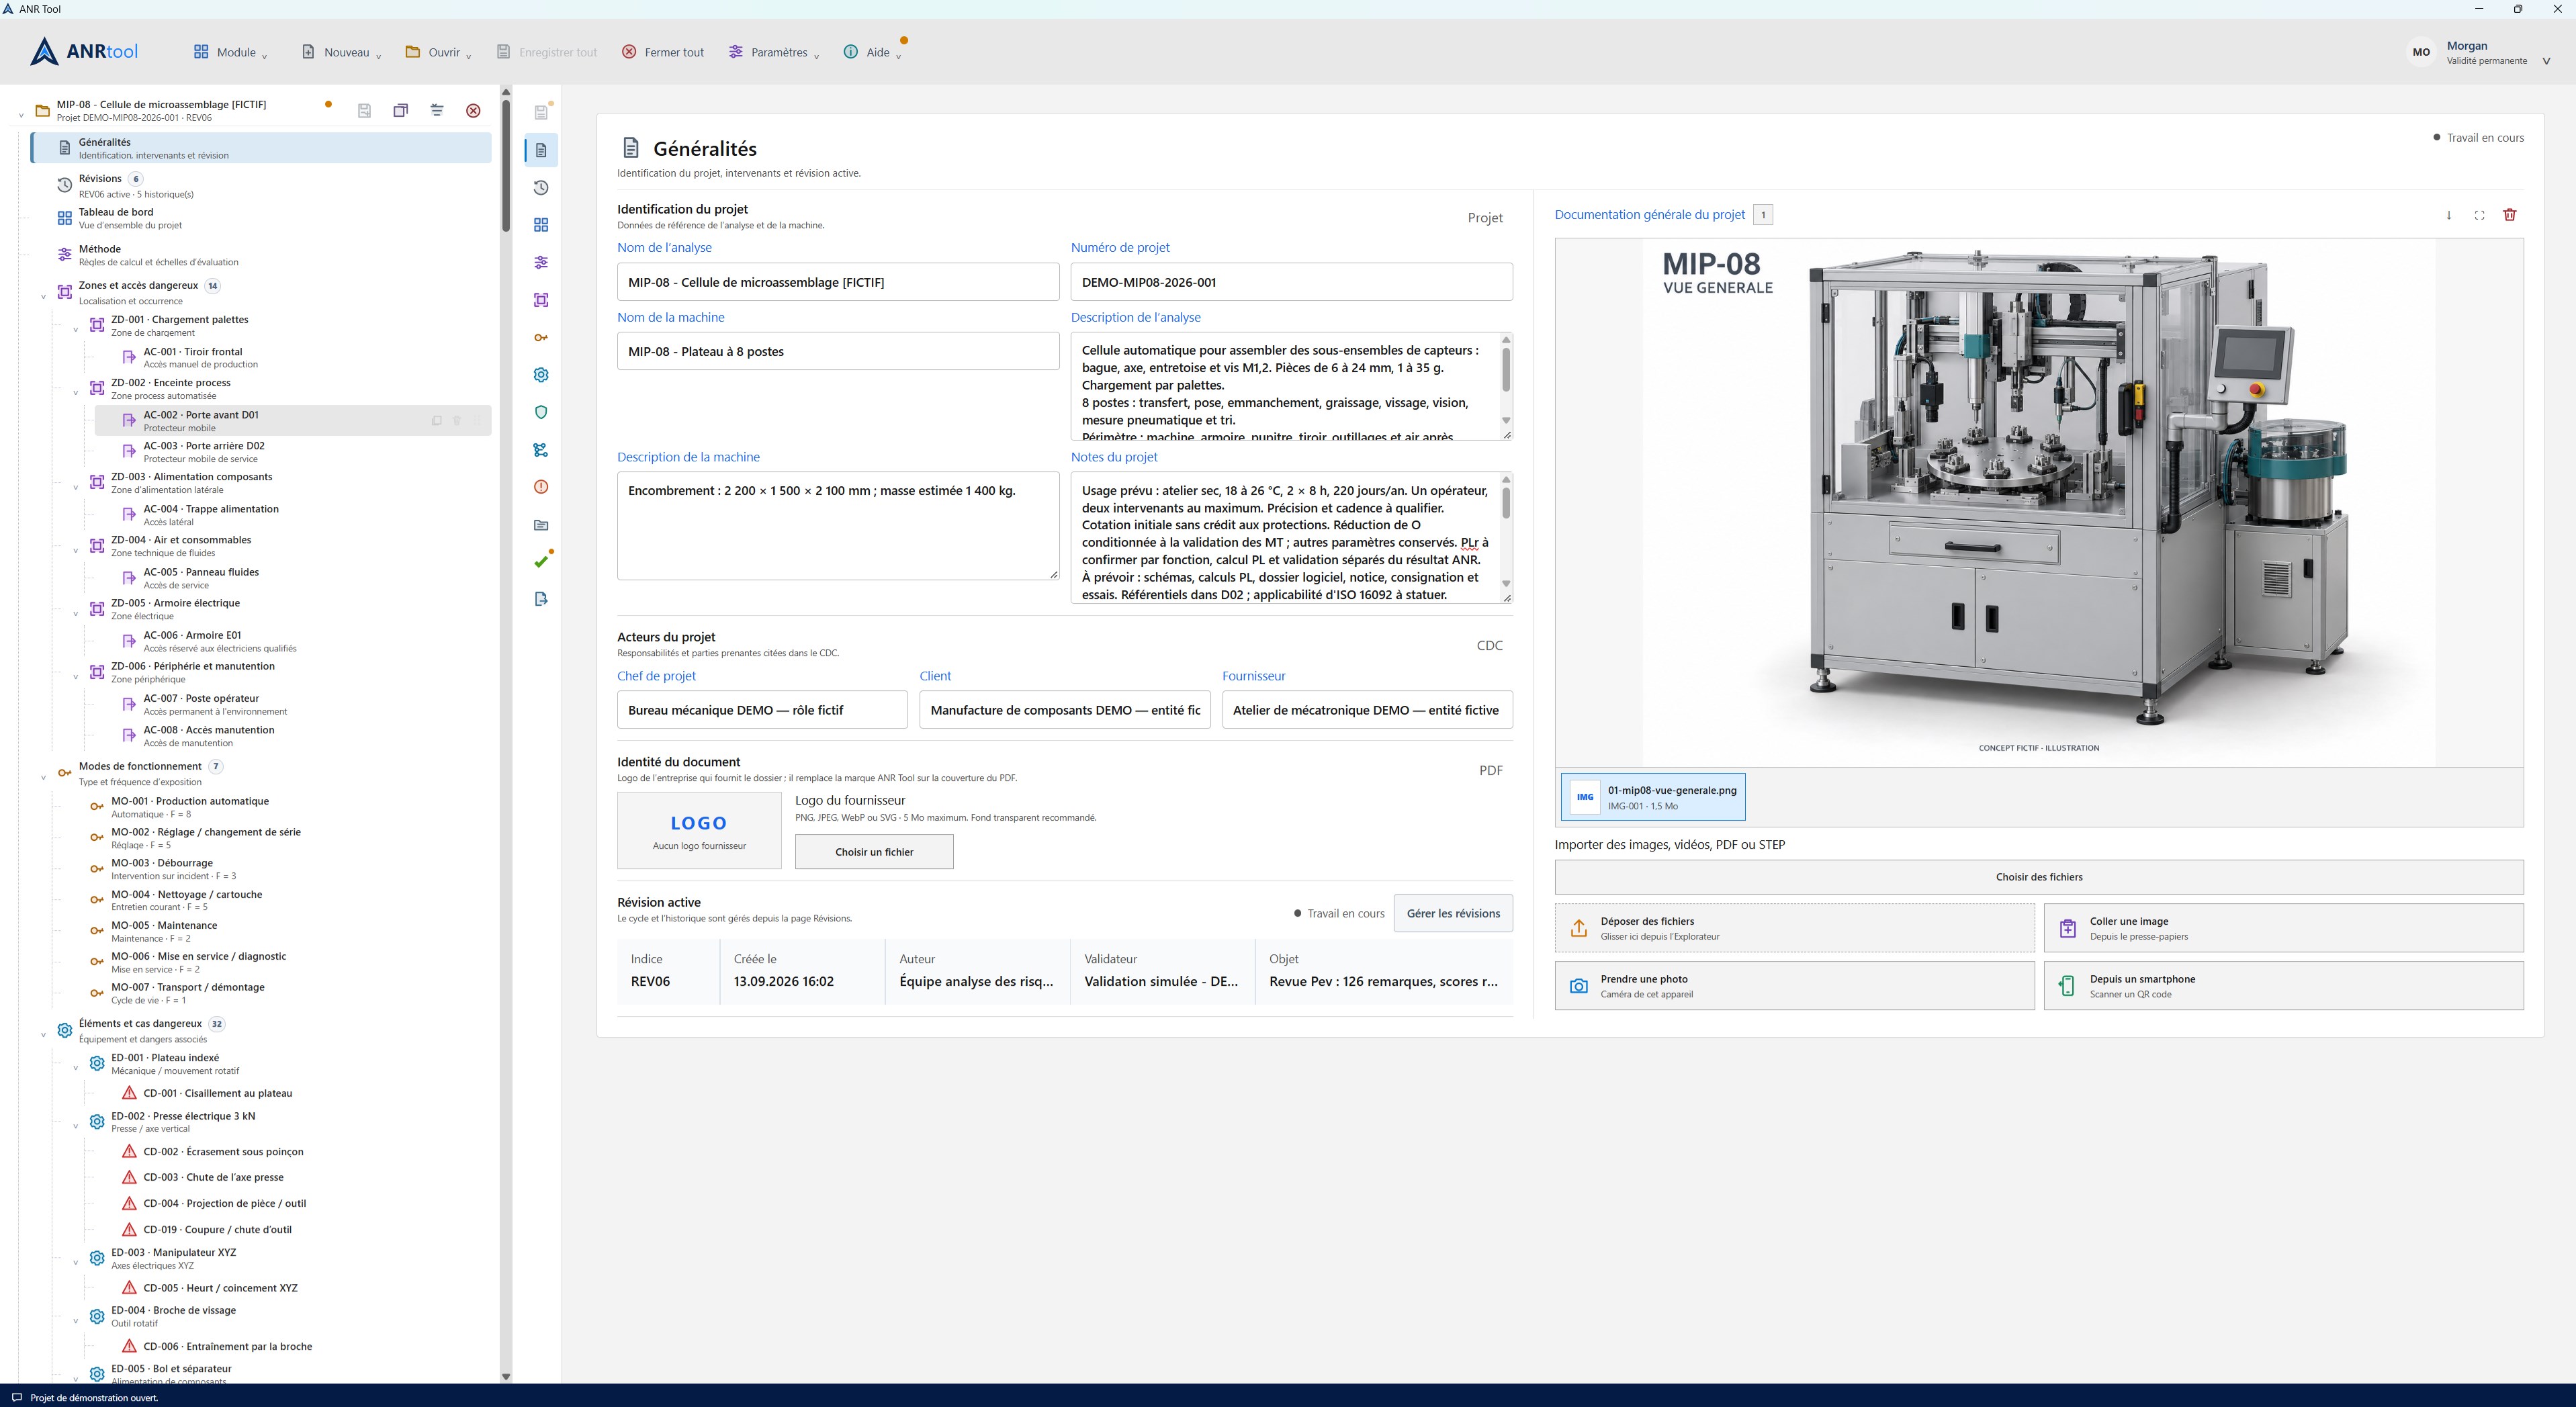Click the download arrow above the documentation image

[2449, 215]
